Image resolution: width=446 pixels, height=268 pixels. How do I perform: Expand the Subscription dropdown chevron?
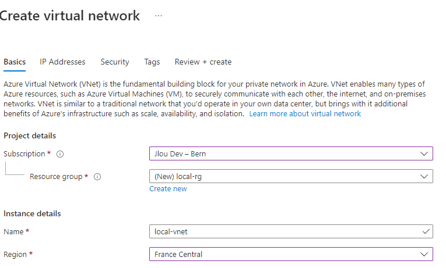tap(424, 153)
